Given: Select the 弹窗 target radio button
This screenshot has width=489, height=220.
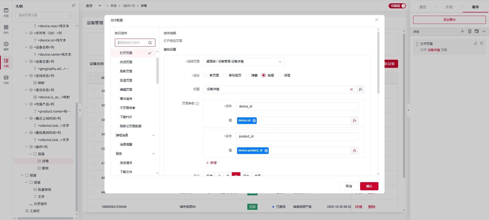Looking at the screenshot, I should click(x=247, y=75).
